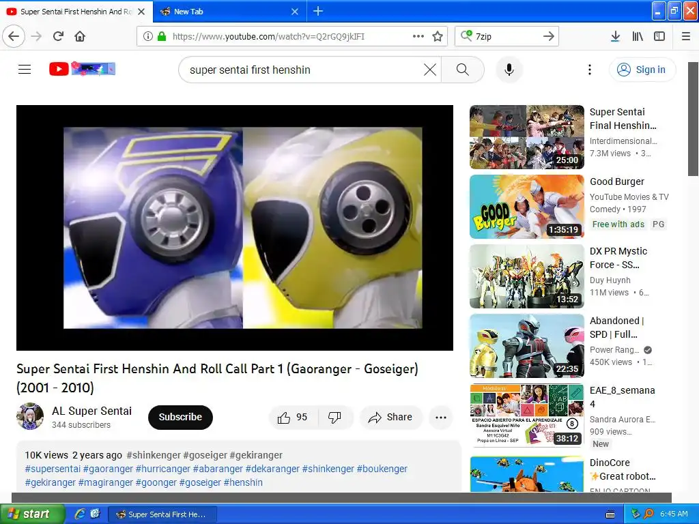Run the 7zip search with arrow button
The image size is (699, 524).
(x=549, y=36)
